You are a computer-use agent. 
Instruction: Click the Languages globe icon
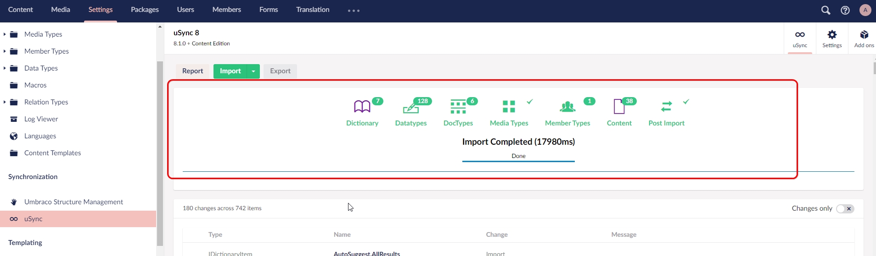click(x=14, y=136)
